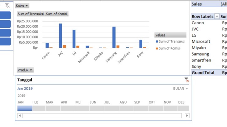This screenshot has height=127, width=227.
Task: Select the JUL segment in timeline
Action: coord(112,108)
